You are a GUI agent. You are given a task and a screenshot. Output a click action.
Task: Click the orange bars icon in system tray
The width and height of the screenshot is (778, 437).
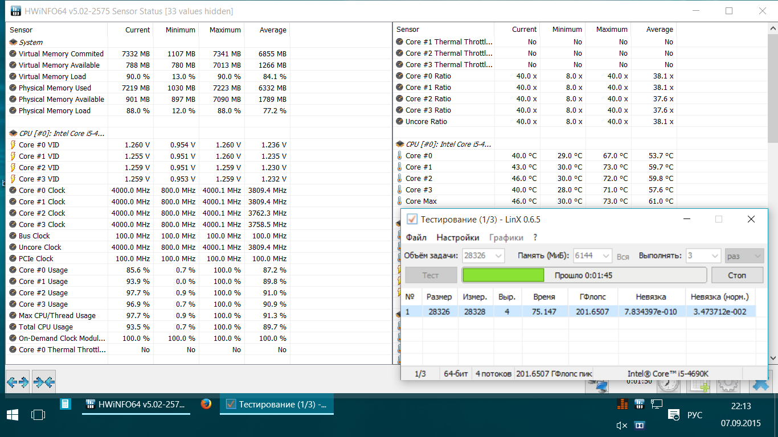pyautogui.click(x=623, y=404)
